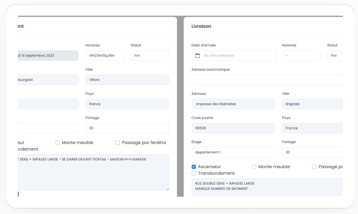Grab the textarea resize handle corner
The height and width of the screenshot is (214, 358).
point(167,189)
